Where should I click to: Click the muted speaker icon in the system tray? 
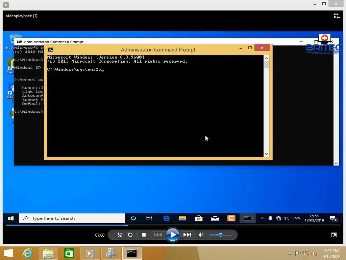coord(314,254)
